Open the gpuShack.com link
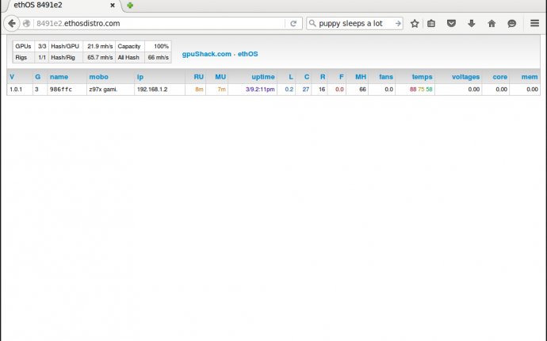Image resolution: width=547 pixels, height=341 pixels. (x=207, y=54)
